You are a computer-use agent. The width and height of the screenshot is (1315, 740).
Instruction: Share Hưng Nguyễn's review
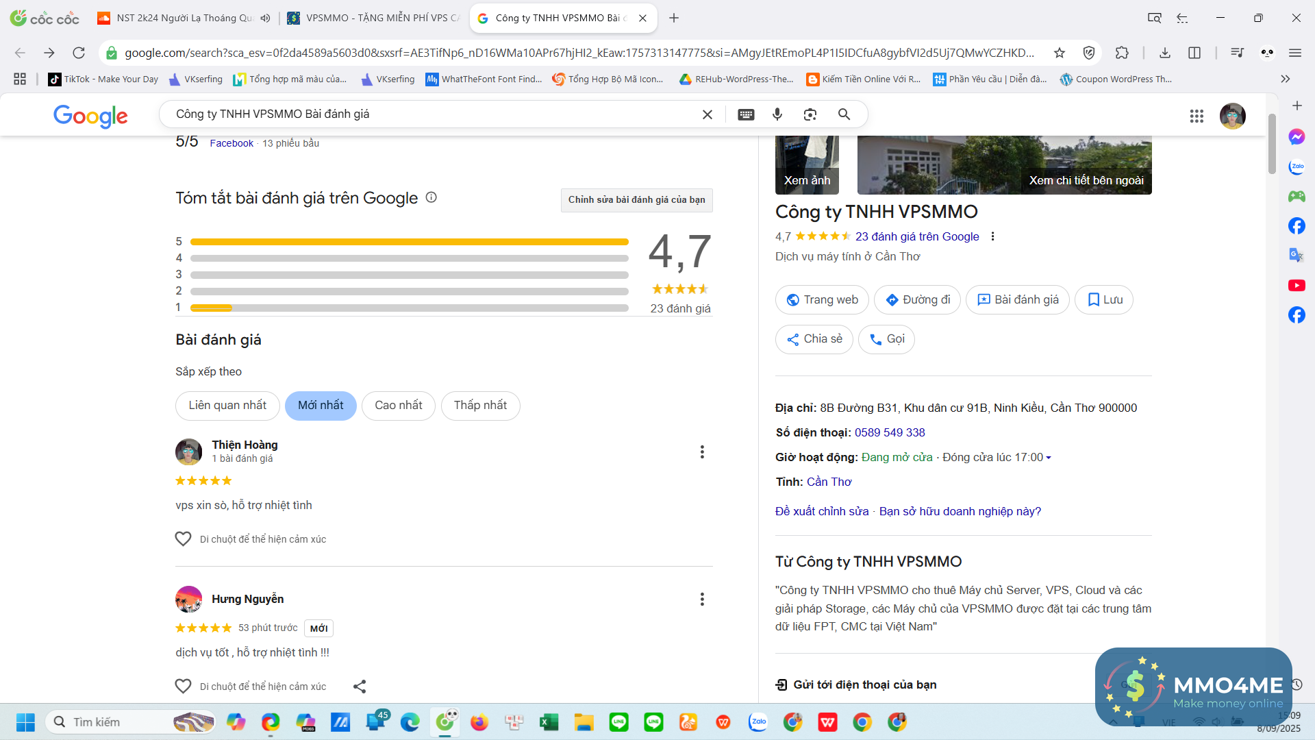tap(360, 686)
